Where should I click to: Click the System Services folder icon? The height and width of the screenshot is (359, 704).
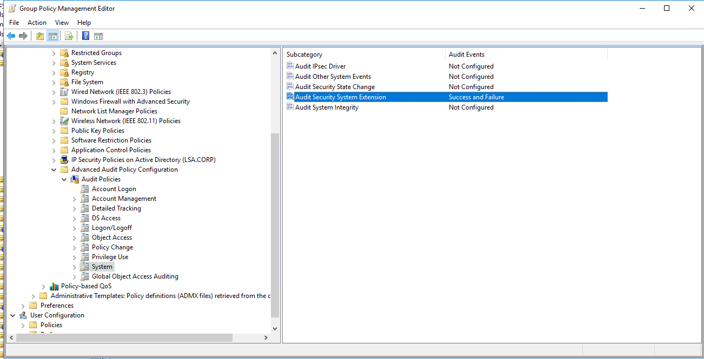click(x=64, y=63)
